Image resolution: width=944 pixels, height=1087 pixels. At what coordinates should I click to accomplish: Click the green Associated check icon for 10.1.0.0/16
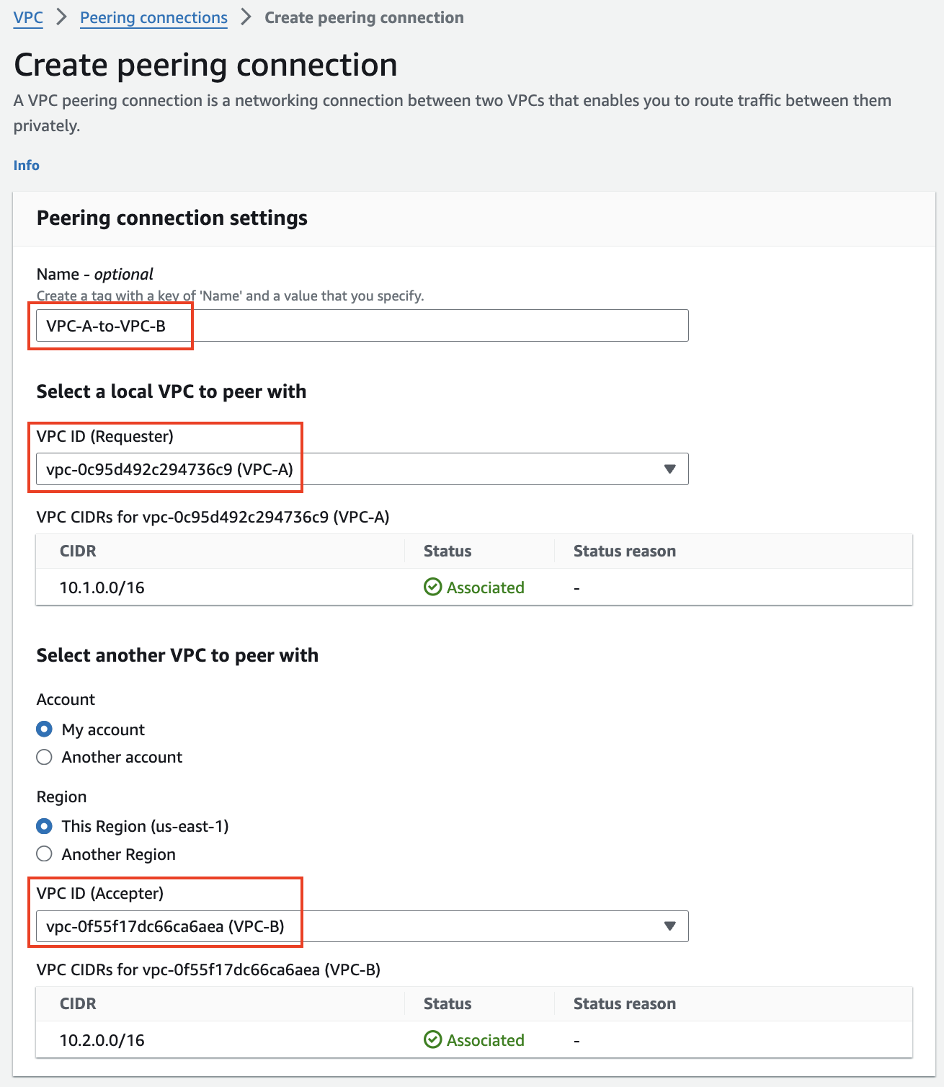point(432,587)
